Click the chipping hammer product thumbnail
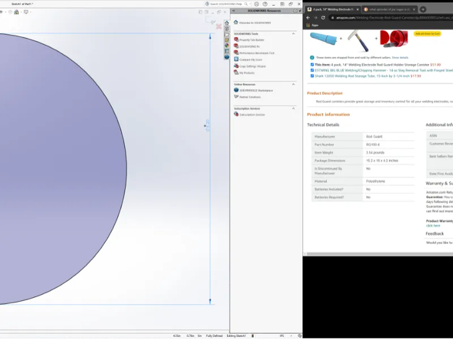The width and height of the screenshot is (453, 339). (358, 40)
